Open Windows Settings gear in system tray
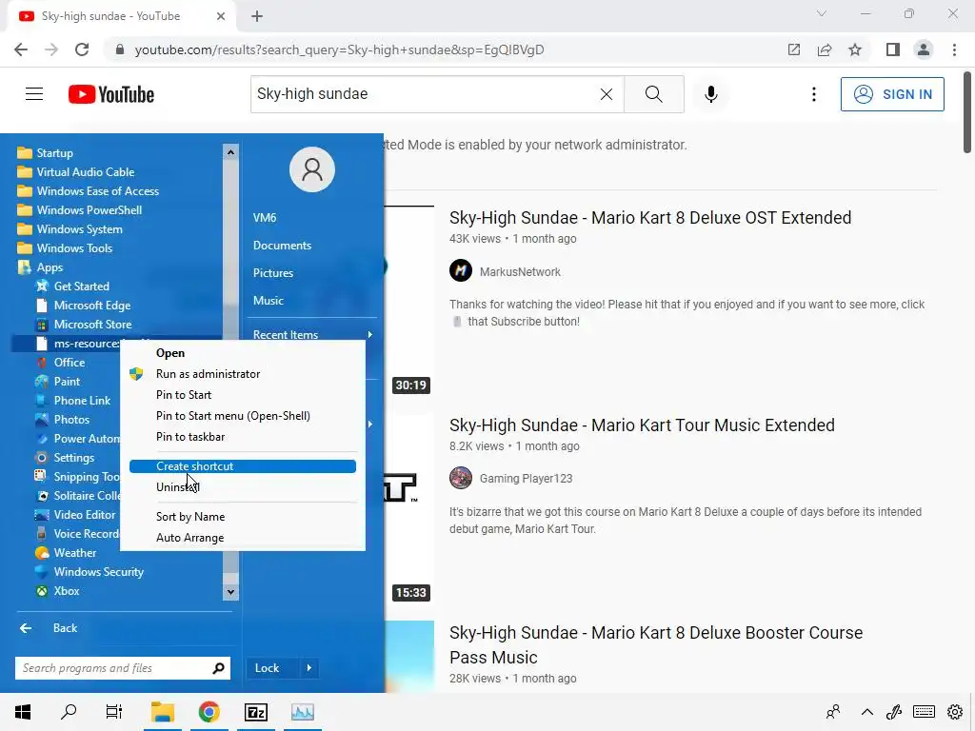The image size is (975, 731). tap(955, 712)
